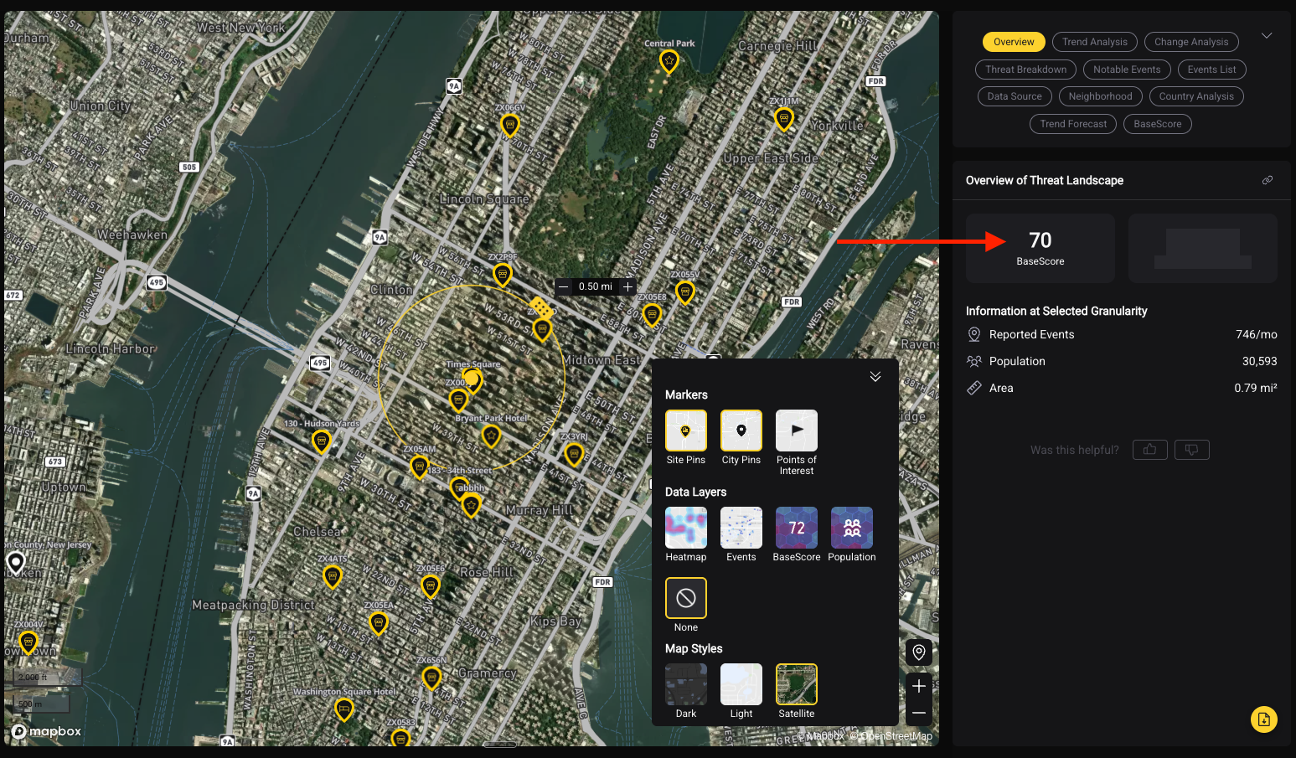
Task: Open the Neighborhood tab
Action: 1100,96
